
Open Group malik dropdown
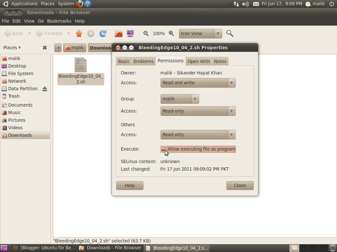(180, 99)
